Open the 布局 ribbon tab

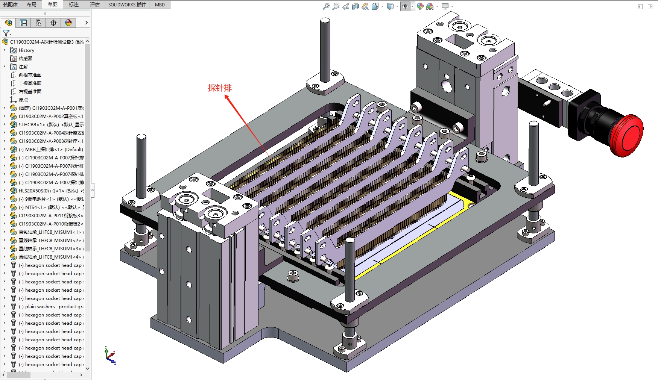point(32,5)
